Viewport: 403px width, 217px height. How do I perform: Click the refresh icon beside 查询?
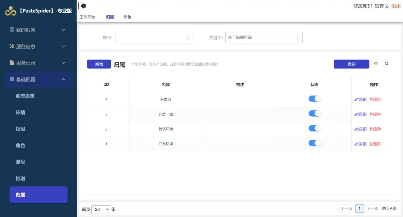point(376,64)
